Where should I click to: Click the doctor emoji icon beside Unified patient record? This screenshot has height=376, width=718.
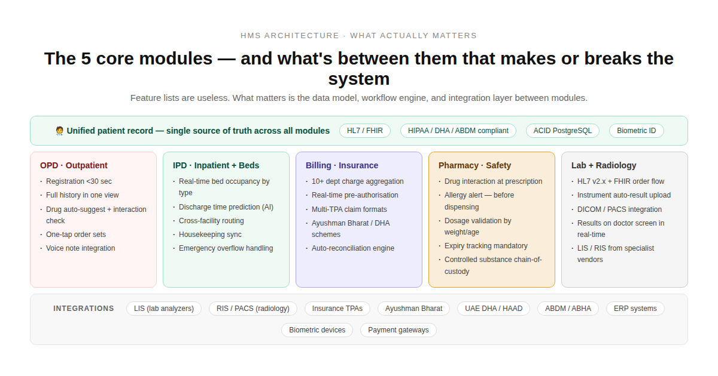pos(59,131)
